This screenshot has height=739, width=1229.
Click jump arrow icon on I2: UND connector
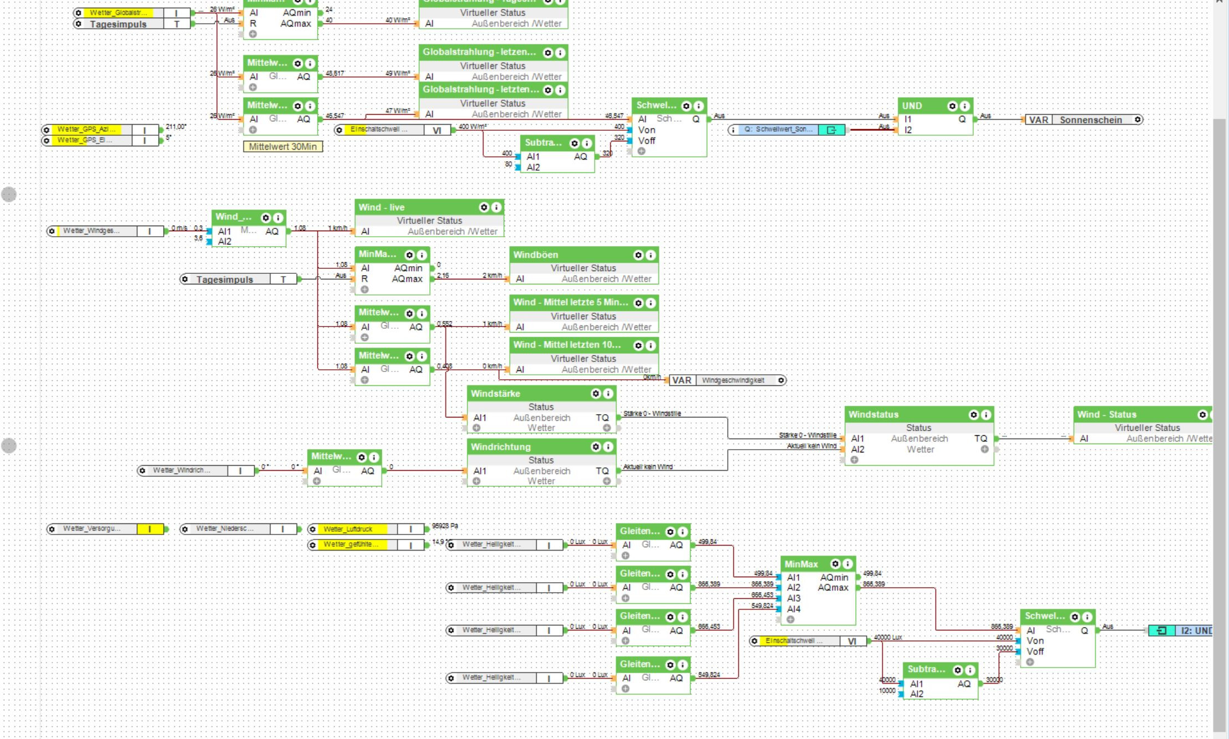click(1161, 630)
